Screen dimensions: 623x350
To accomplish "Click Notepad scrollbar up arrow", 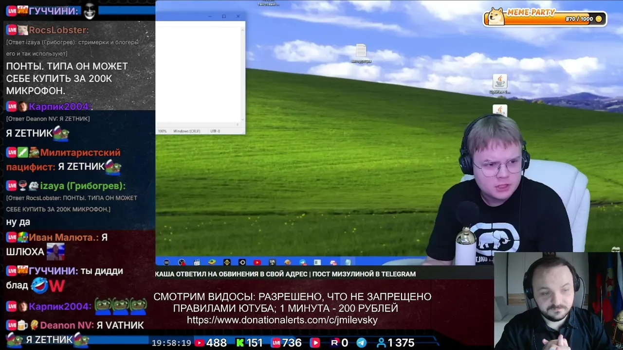I will pyautogui.click(x=243, y=30).
